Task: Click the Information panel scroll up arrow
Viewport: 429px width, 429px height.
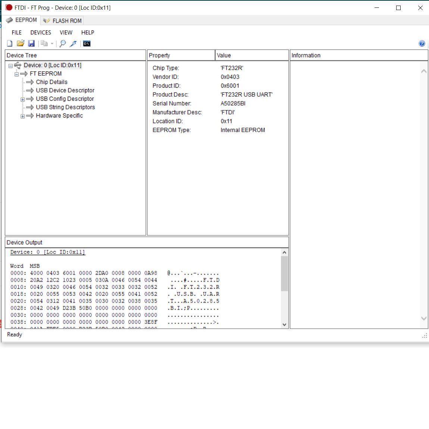Action: 423,71
